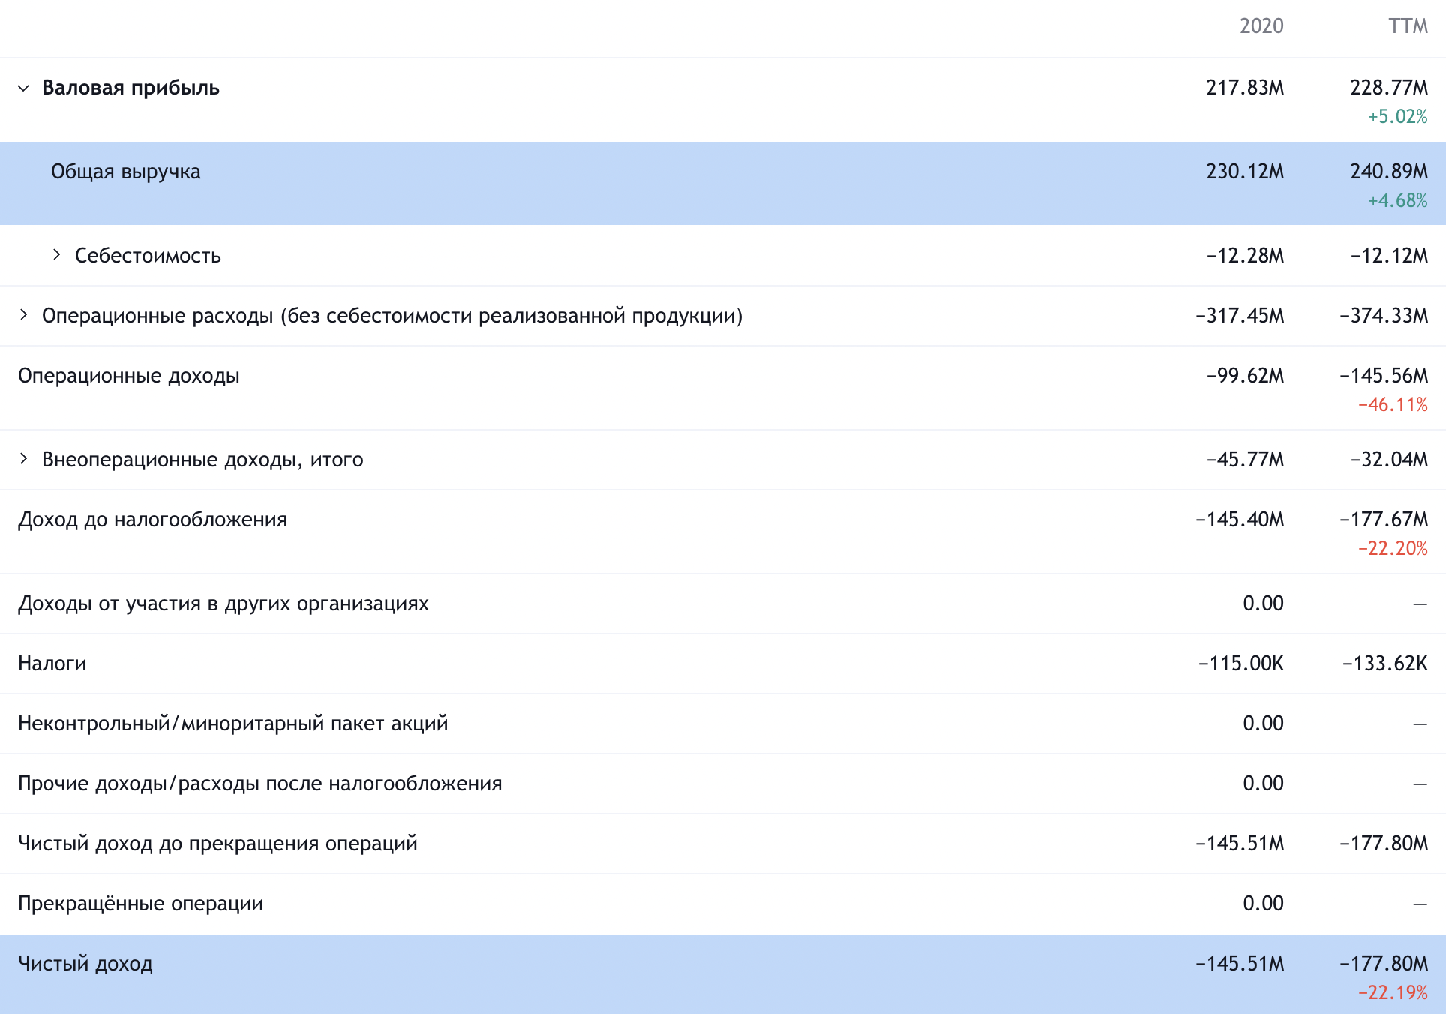Click 0.00 in Прекращённые операции row

coord(1263,904)
